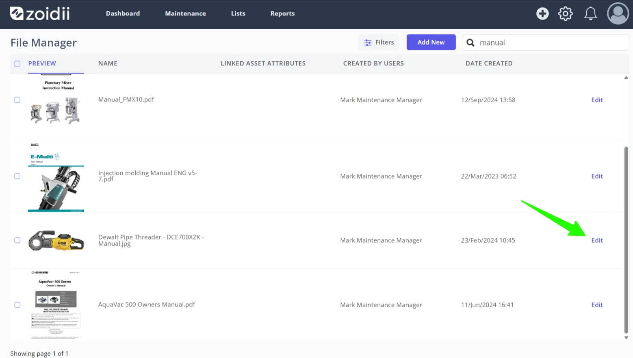Open the user profile avatar
The height and width of the screenshot is (358, 633).
pyautogui.click(x=618, y=13)
